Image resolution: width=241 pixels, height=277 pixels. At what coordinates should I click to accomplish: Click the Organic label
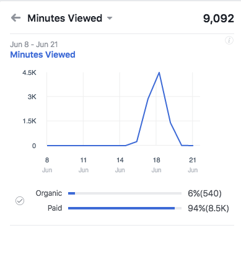point(49,193)
